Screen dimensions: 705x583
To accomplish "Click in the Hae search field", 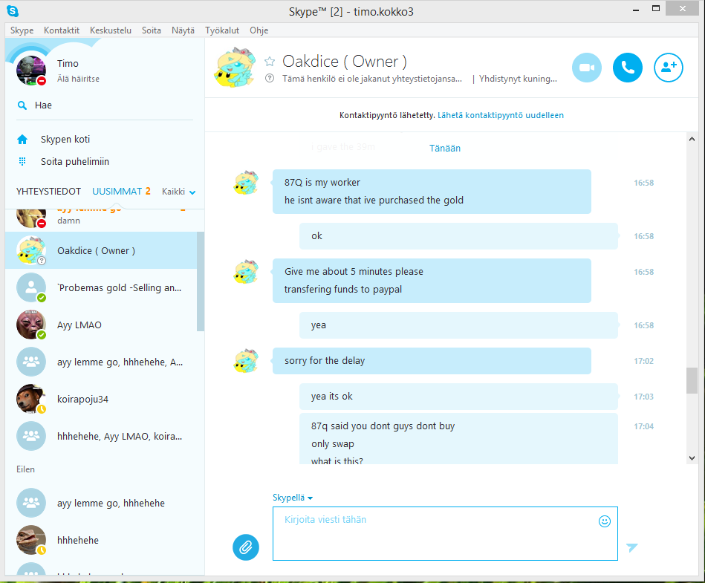I will coord(104,105).
